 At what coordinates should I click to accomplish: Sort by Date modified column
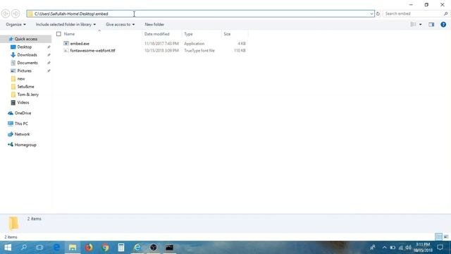156,34
